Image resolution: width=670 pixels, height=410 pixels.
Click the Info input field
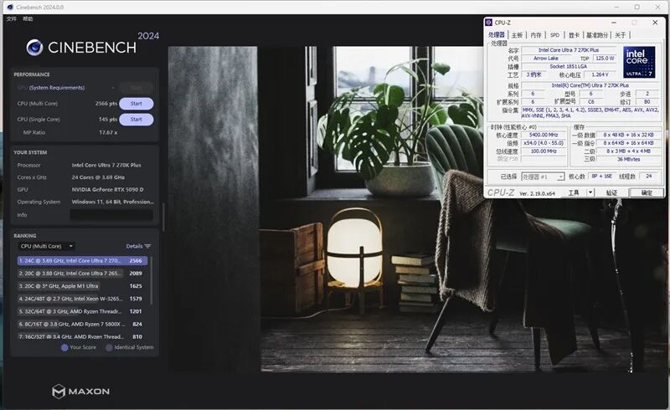[x=111, y=215]
